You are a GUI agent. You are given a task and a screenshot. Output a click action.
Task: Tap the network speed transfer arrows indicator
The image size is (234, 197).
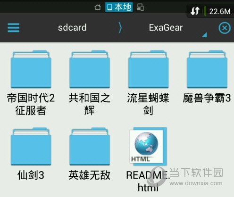click(x=195, y=11)
